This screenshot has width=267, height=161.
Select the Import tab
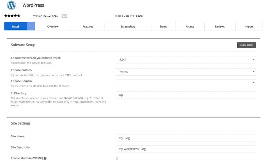tap(249, 26)
